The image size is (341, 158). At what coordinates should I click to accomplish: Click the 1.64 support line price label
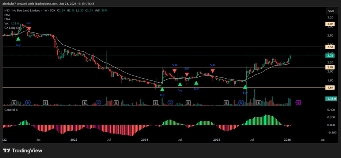[x=330, y=88]
